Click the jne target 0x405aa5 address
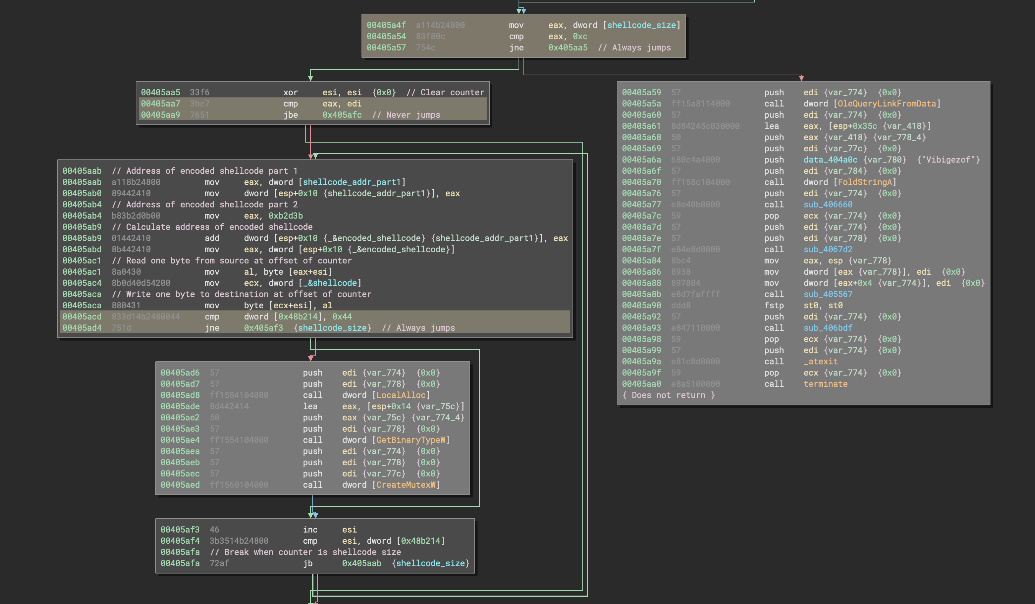Viewport: 1035px width, 604px height. (x=568, y=48)
